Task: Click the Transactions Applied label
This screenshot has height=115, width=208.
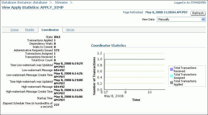Action: (40, 40)
